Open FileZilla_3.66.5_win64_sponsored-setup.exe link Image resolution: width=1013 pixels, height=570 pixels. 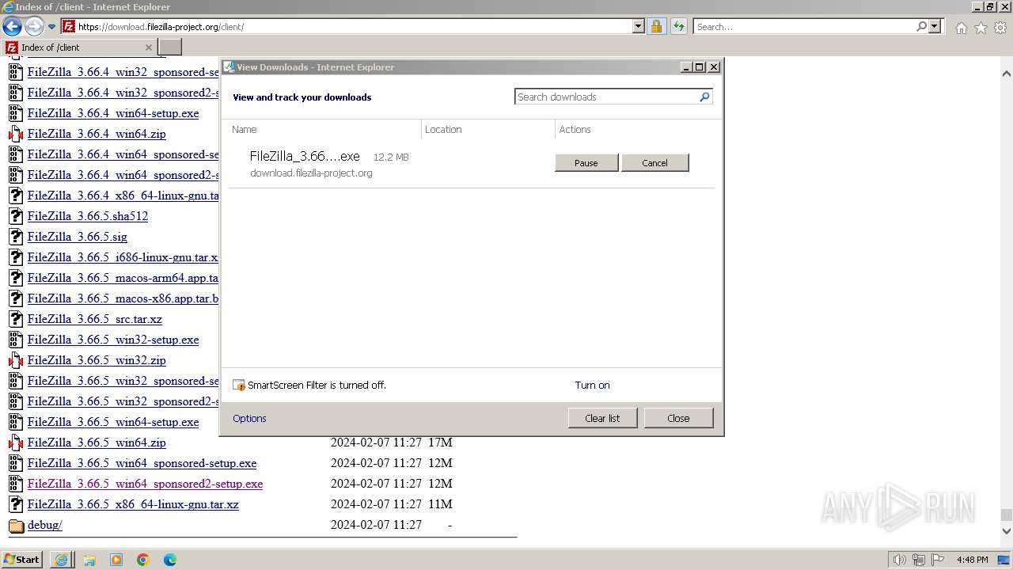(142, 463)
